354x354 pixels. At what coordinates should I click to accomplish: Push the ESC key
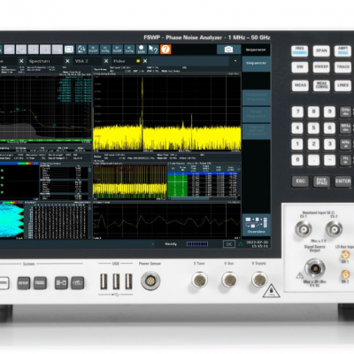pyautogui.click(x=300, y=181)
